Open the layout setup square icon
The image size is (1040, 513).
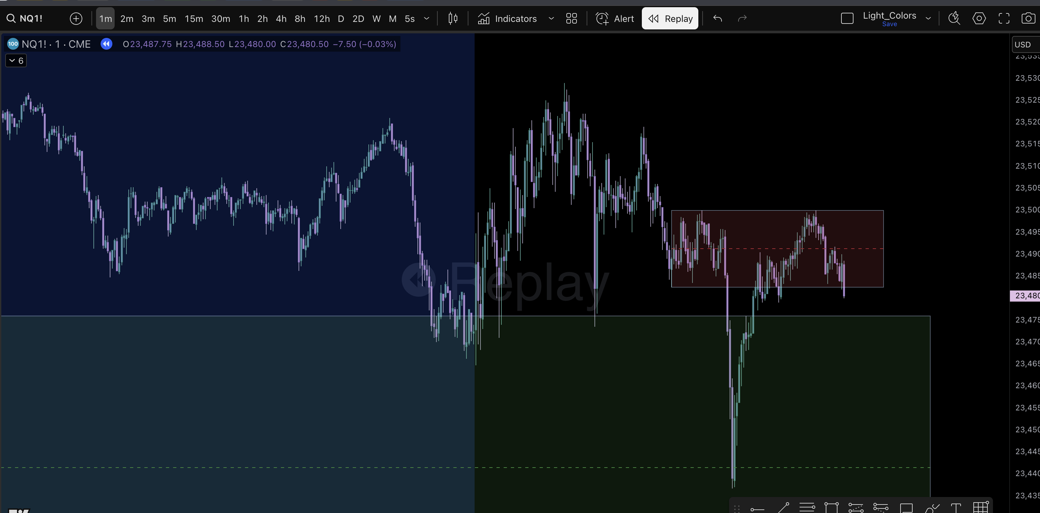847,19
